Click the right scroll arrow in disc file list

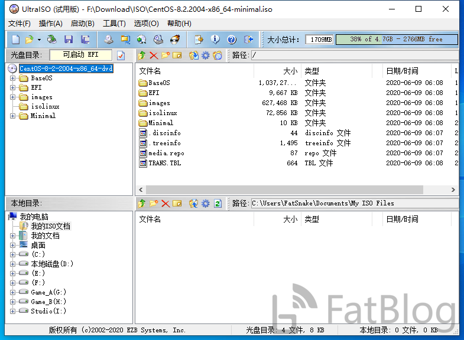click(453, 189)
